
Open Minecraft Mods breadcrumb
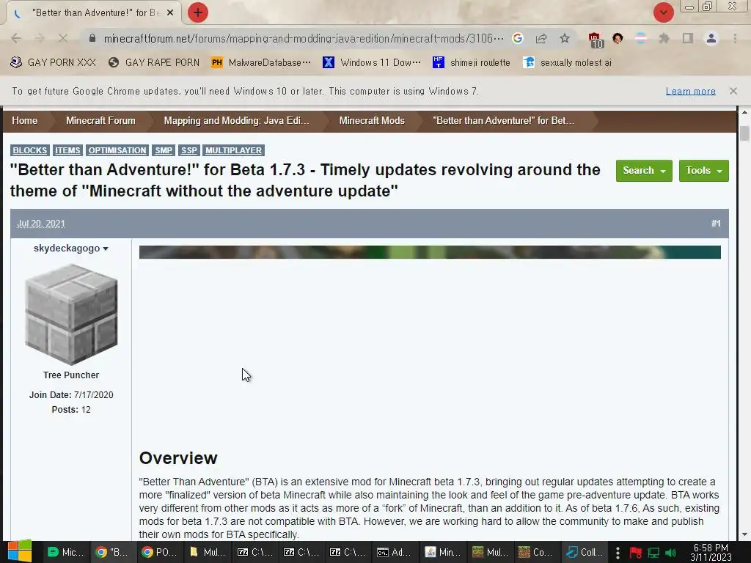click(x=372, y=121)
